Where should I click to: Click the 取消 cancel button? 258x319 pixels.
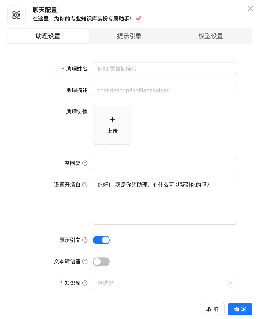pyautogui.click(x=212, y=309)
